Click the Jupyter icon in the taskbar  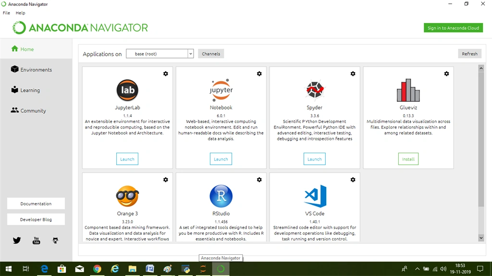click(x=203, y=269)
